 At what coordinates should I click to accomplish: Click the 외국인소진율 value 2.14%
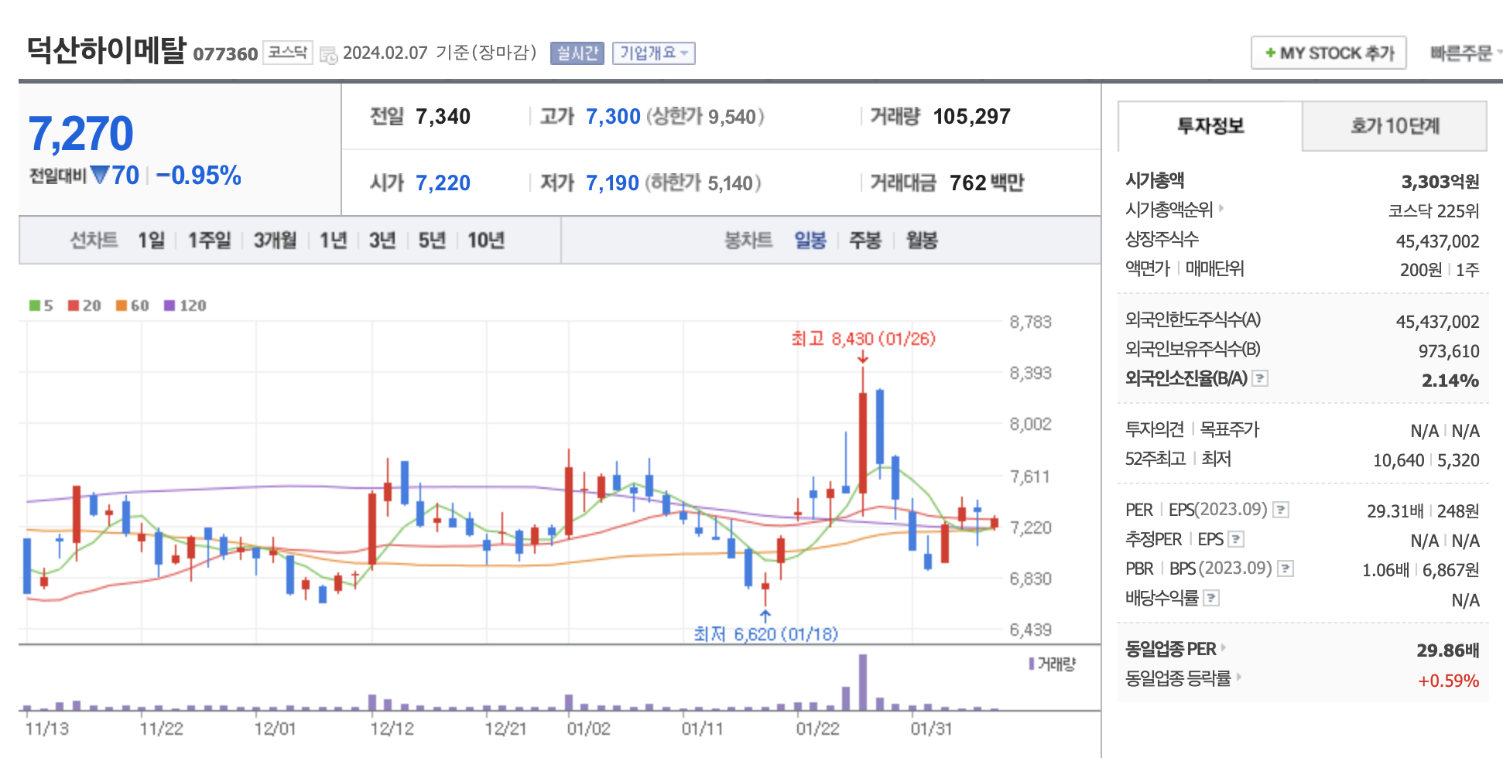[x=1450, y=381]
